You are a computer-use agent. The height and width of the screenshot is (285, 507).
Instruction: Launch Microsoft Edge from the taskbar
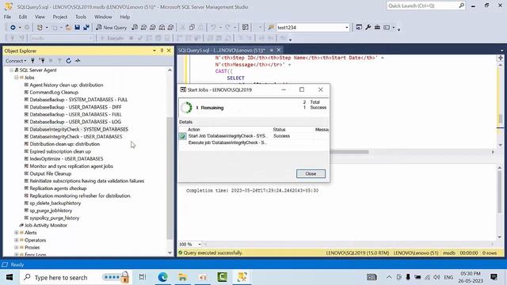pos(162,277)
